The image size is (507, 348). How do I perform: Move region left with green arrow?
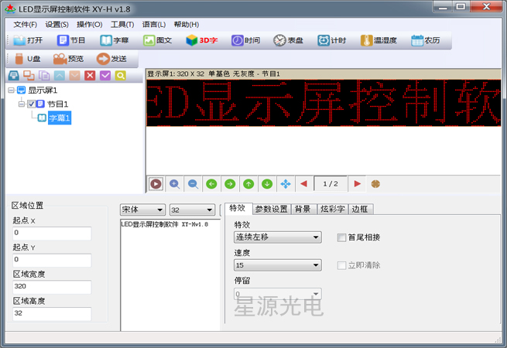(x=211, y=184)
